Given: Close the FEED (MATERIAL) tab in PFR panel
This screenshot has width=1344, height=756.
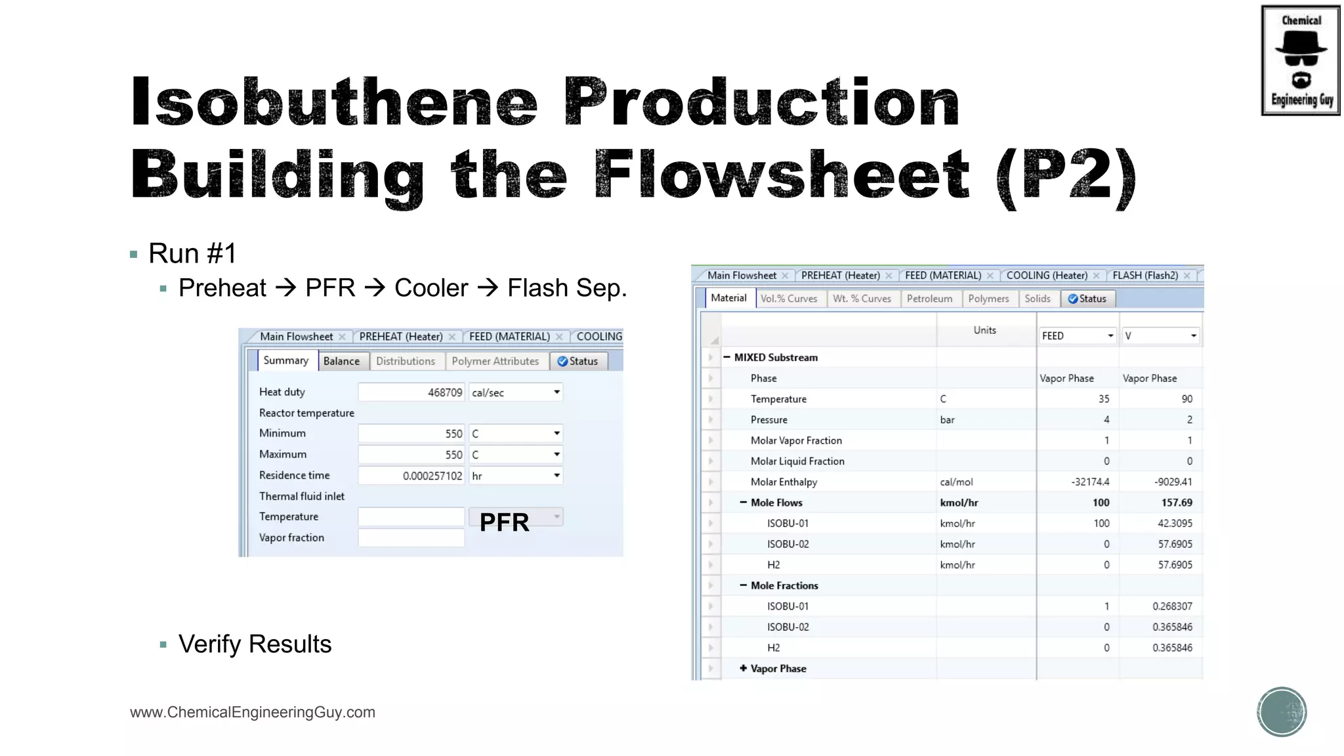Looking at the screenshot, I should (x=559, y=337).
